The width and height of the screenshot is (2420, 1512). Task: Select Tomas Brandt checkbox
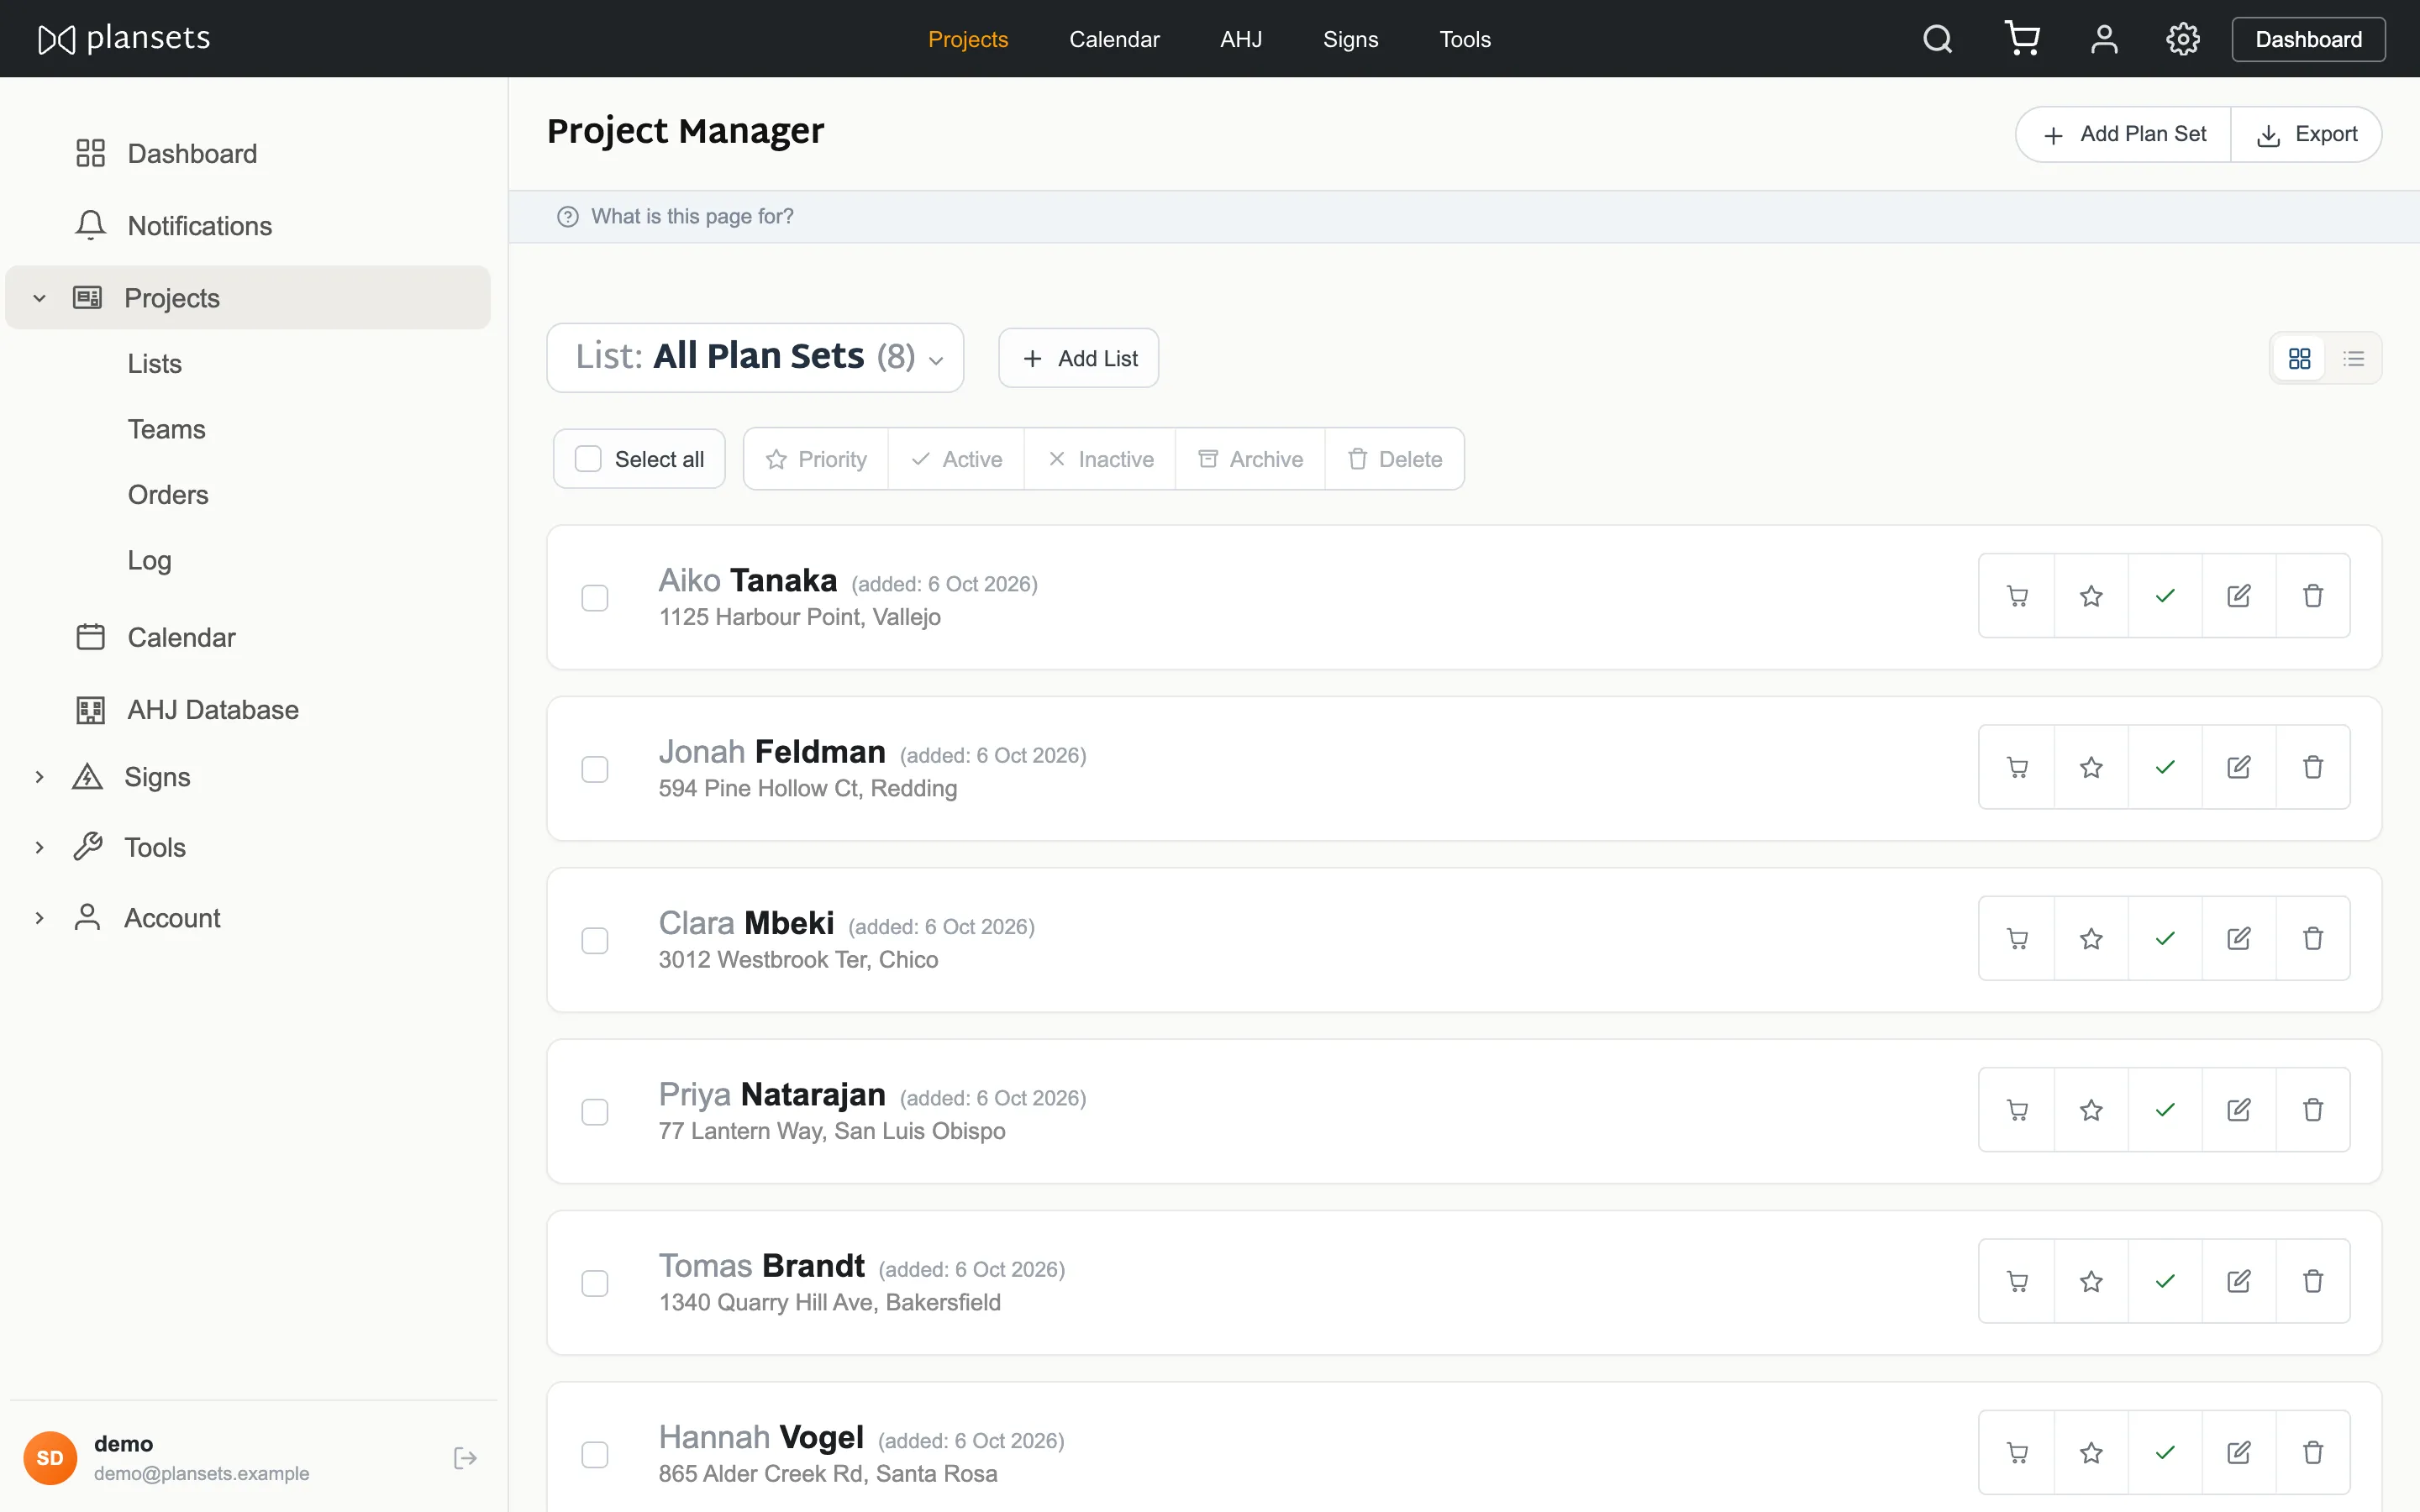point(595,1283)
